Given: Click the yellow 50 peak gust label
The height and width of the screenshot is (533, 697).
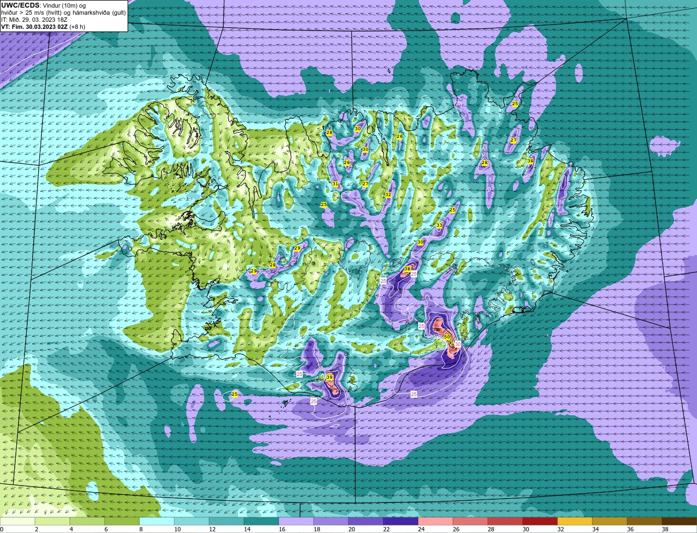Looking at the screenshot, I should 447,337.
